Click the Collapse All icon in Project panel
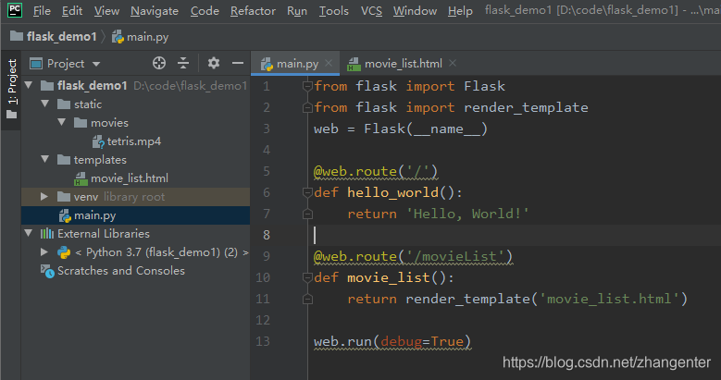 [183, 63]
